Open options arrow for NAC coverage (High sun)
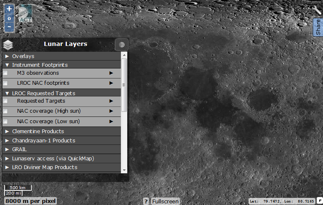Image resolution: width=323 pixels, height=205 pixels. tap(111, 111)
